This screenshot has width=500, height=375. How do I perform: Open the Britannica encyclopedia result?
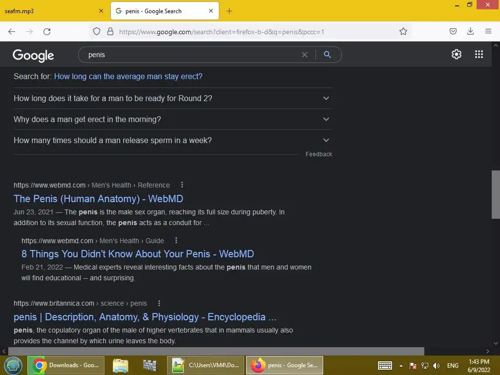(145, 317)
